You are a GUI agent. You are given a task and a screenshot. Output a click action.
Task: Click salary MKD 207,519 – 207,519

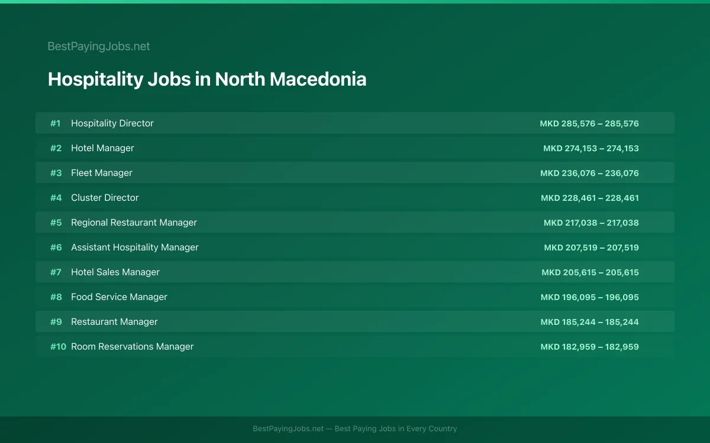(592, 247)
